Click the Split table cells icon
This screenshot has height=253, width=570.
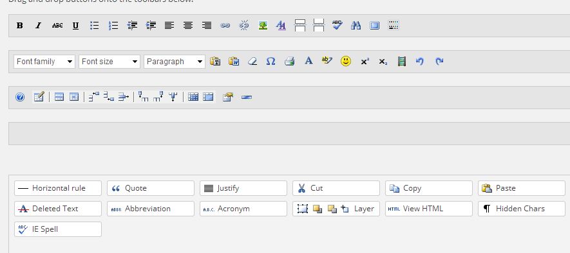click(x=193, y=97)
